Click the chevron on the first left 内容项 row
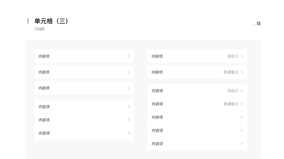This screenshot has width=284, height=159. click(x=129, y=56)
